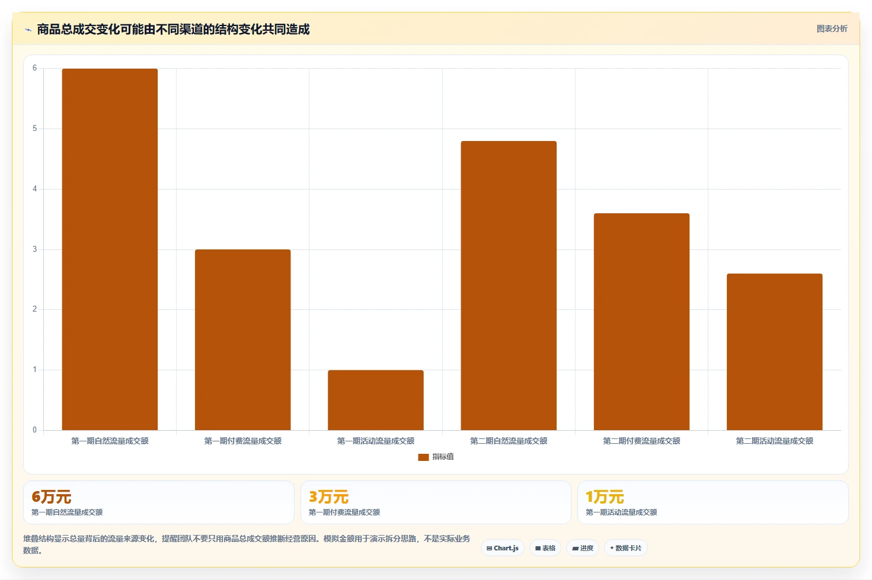Select the 第一期自然流量成交额 bar
The image size is (872, 580).
pos(110,249)
